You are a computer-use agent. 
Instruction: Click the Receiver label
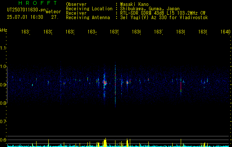[x=76, y=13]
